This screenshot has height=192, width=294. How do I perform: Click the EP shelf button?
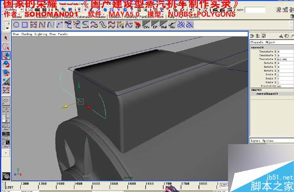tap(155, 25)
